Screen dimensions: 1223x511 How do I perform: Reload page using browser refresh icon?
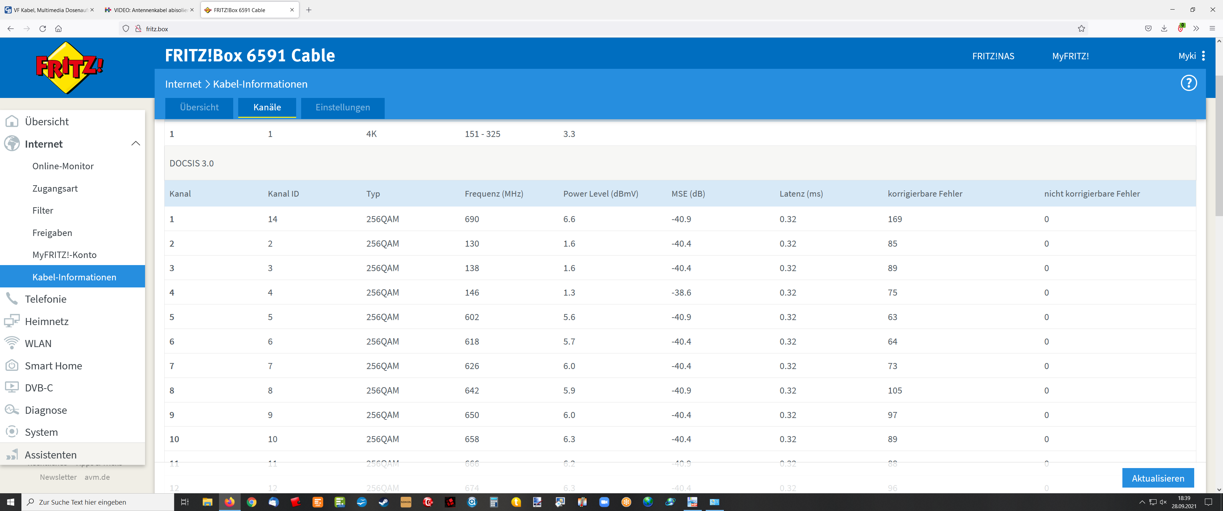point(43,28)
